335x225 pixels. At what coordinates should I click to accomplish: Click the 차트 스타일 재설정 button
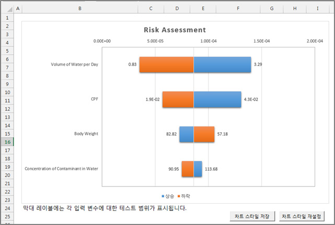tap(302, 216)
